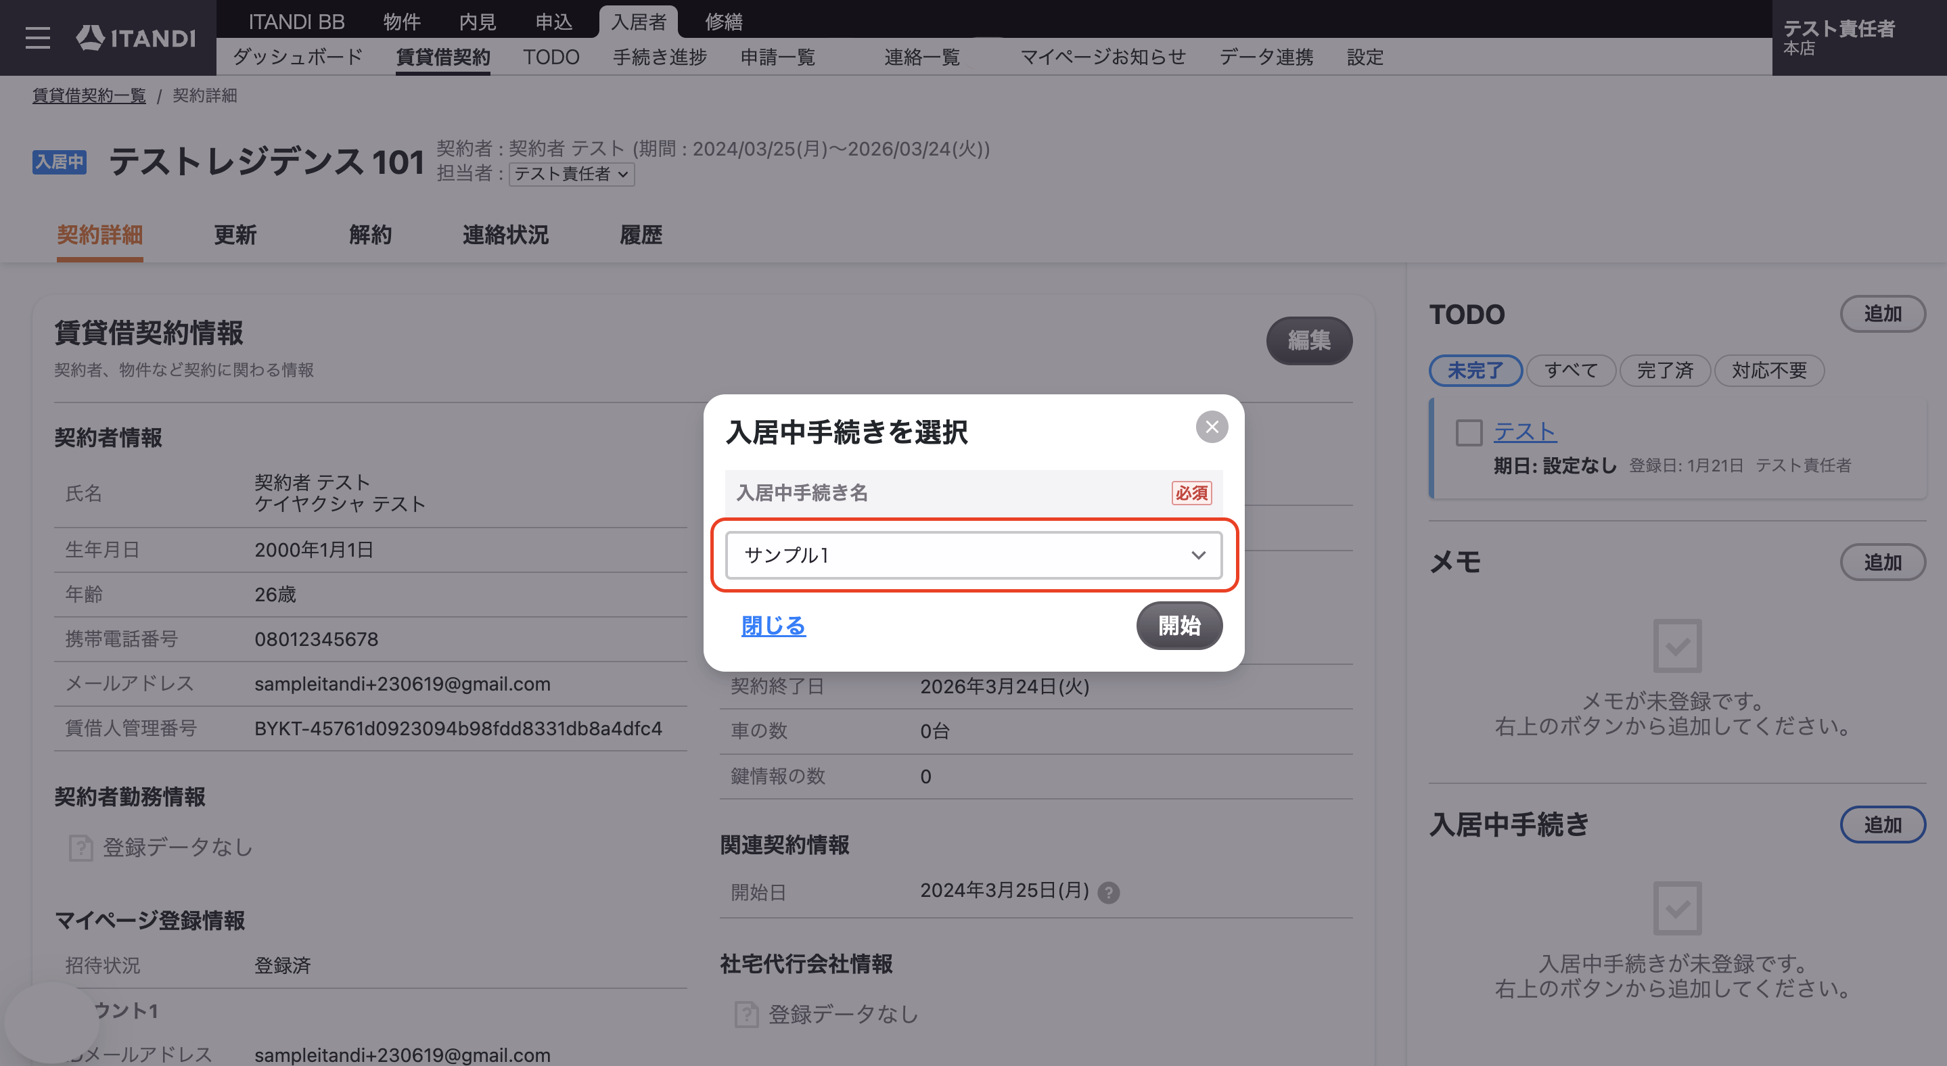1947x1066 pixels.
Task: Switch to the 申込 top tab
Action: [x=554, y=21]
